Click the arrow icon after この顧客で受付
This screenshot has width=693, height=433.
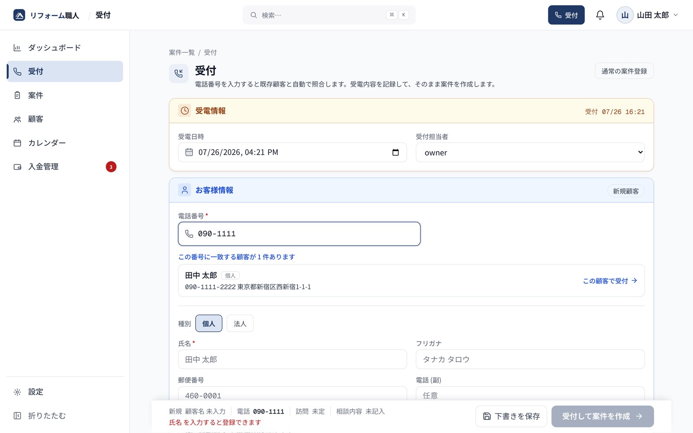(635, 281)
